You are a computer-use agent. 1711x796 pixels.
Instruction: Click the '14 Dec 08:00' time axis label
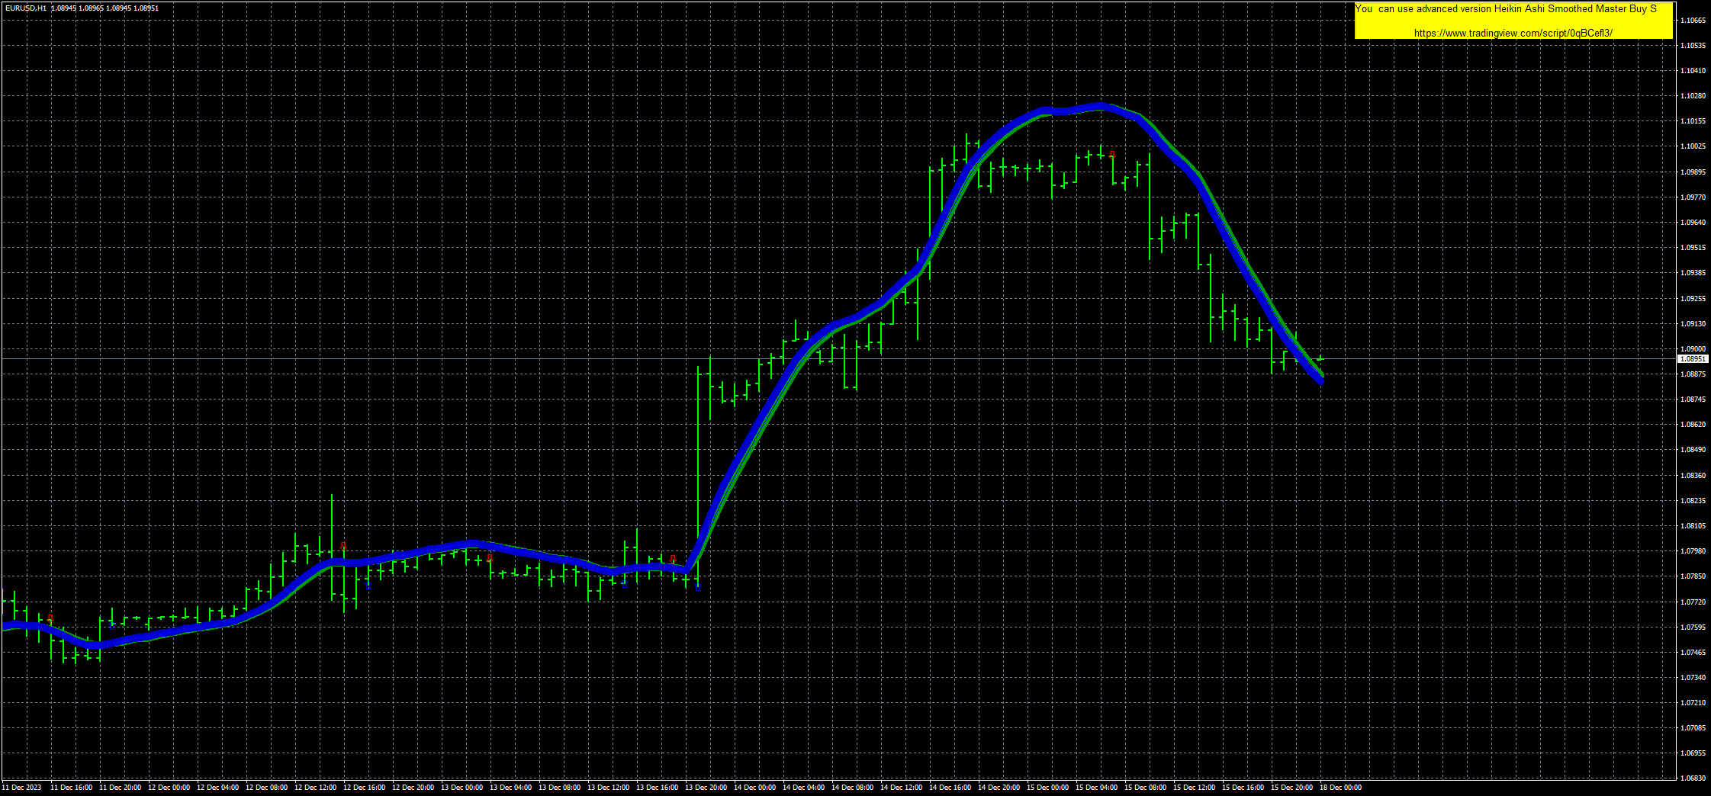click(852, 788)
